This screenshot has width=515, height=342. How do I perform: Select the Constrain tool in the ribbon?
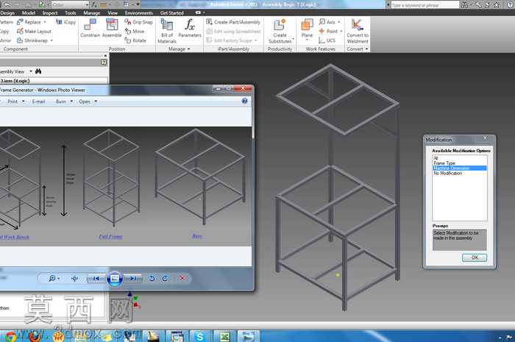click(x=90, y=27)
